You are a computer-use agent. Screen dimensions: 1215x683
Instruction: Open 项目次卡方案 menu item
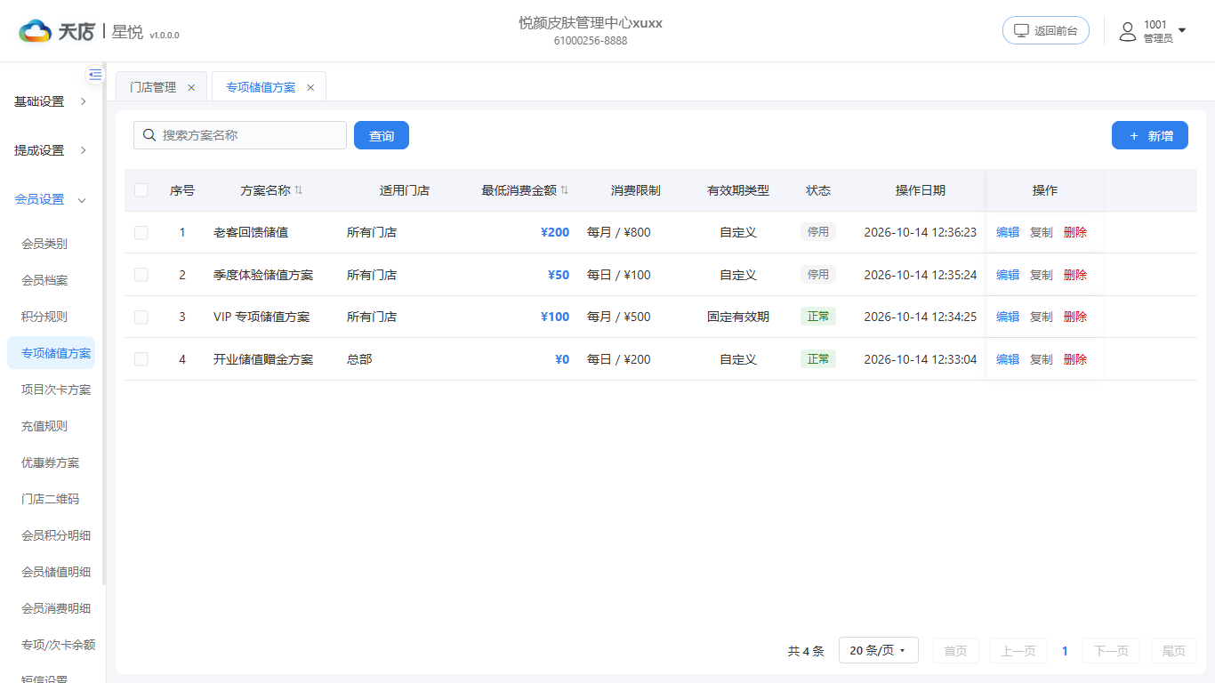56,390
